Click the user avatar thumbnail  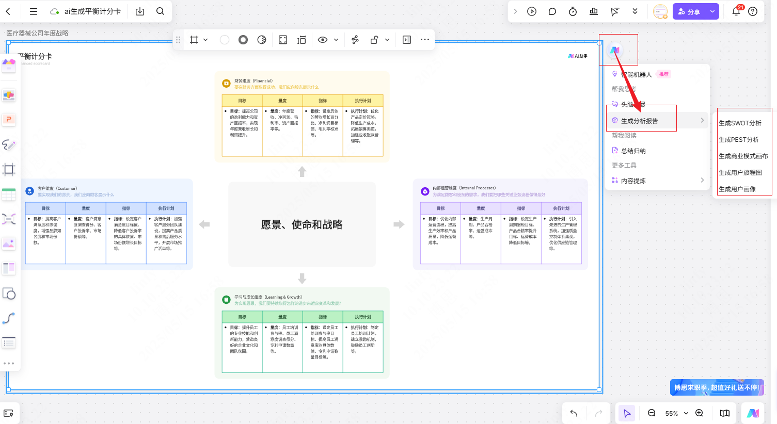coord(660,11)
